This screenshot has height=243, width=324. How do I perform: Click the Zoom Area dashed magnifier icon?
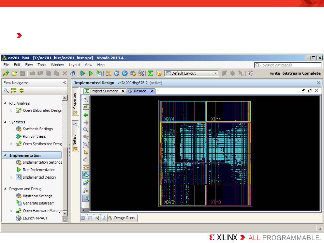pos(86,145)
